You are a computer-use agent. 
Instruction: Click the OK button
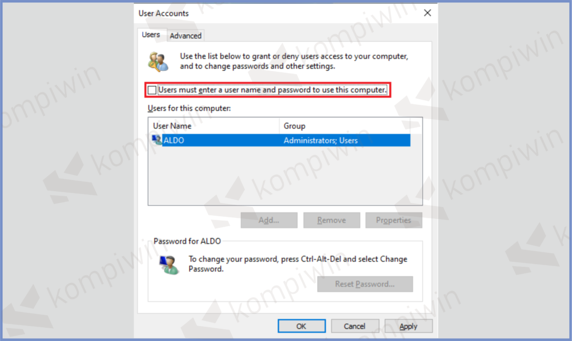tap(301, 326)
